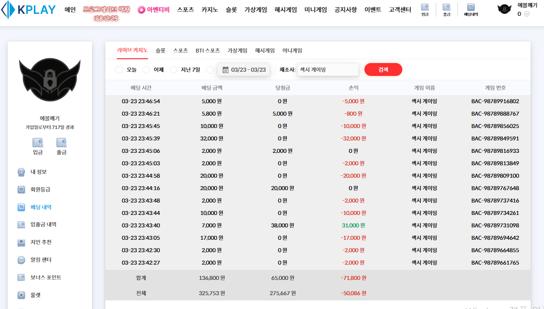Click the sidebar 출금 wallet icon

pyautogui.click(x=61, y=143)
